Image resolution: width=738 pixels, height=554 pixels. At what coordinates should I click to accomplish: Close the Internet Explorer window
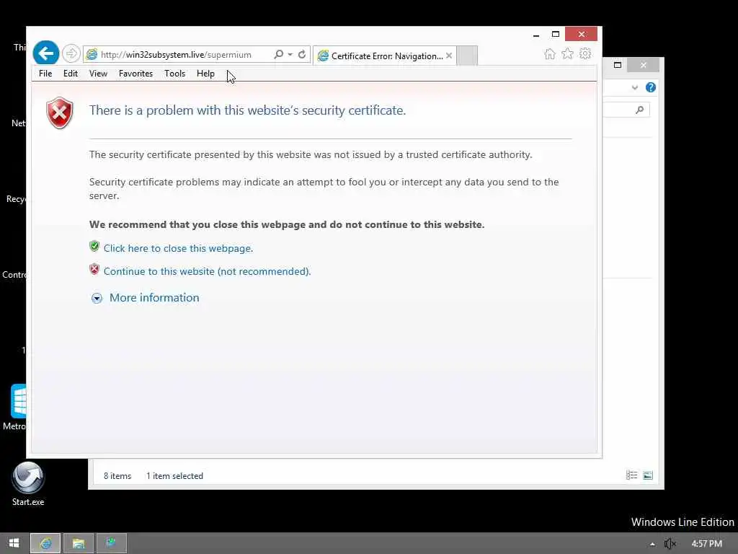click(x=582, y=35)
